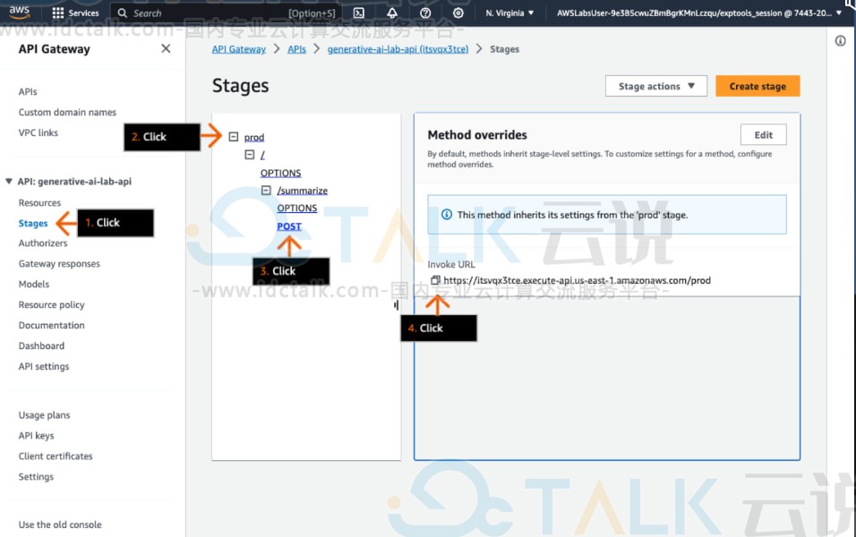Select the root / resource
Image resolution: width=856 pixels, height=537 pixels.
point(262,155)
